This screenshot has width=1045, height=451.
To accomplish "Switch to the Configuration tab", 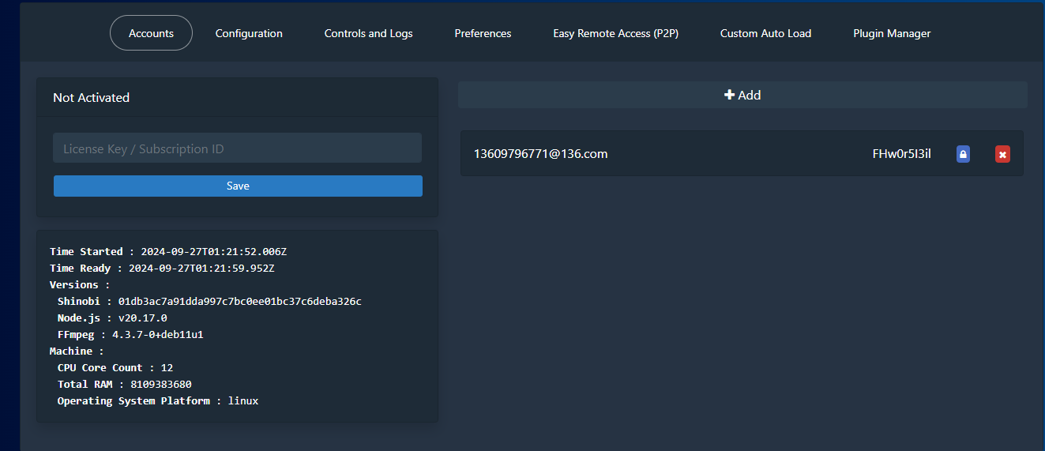I will [x=249, y=33].
